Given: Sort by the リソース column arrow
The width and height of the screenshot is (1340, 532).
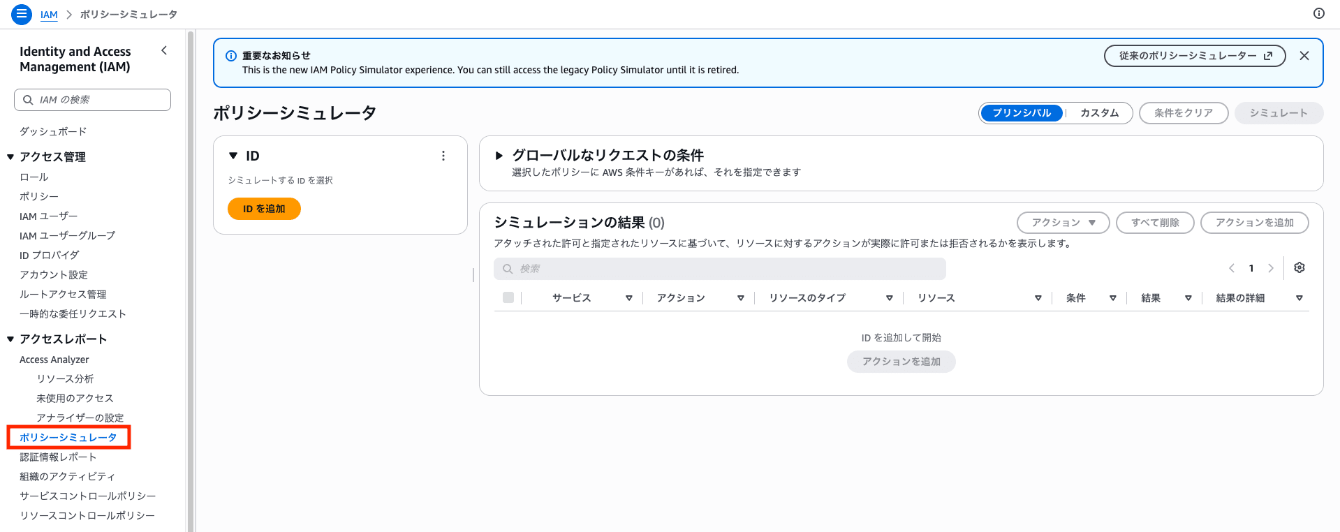Looking at the screenshot, I should [1038, 298].
